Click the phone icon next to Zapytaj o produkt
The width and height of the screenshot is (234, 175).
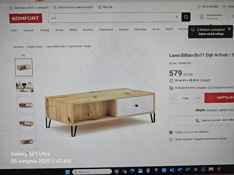click(x=197, y=120)
